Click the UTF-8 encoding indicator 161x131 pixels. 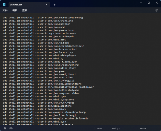pyautogui.click(x=143, y=128)
